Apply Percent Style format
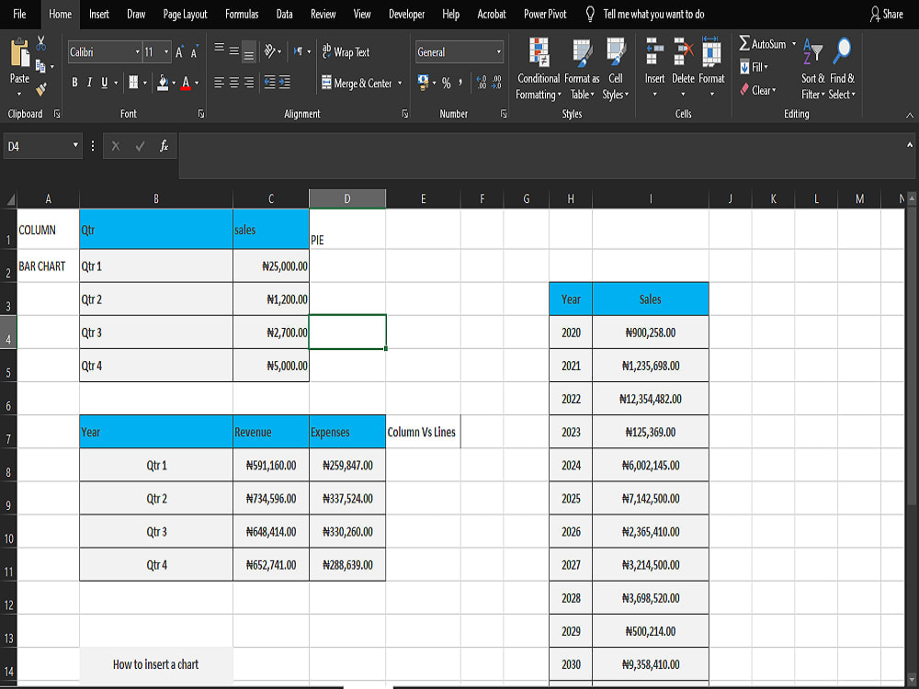 [x=447, y=84]
